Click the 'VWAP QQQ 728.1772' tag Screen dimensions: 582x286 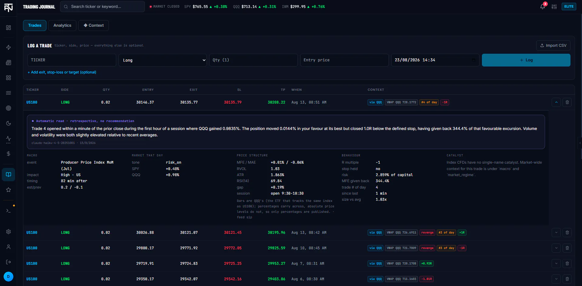click(401, 102)
